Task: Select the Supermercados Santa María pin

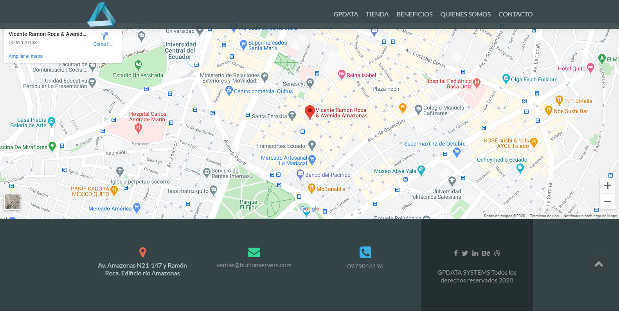Action: [243, 44]
